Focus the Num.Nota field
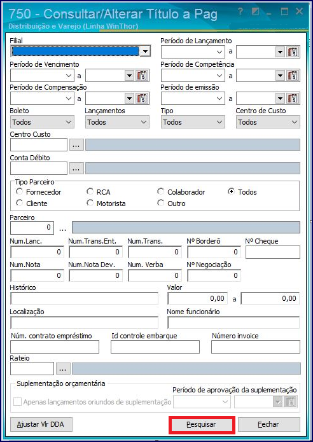The width and height of the screenshot is (313, 442). coord(37,275)
